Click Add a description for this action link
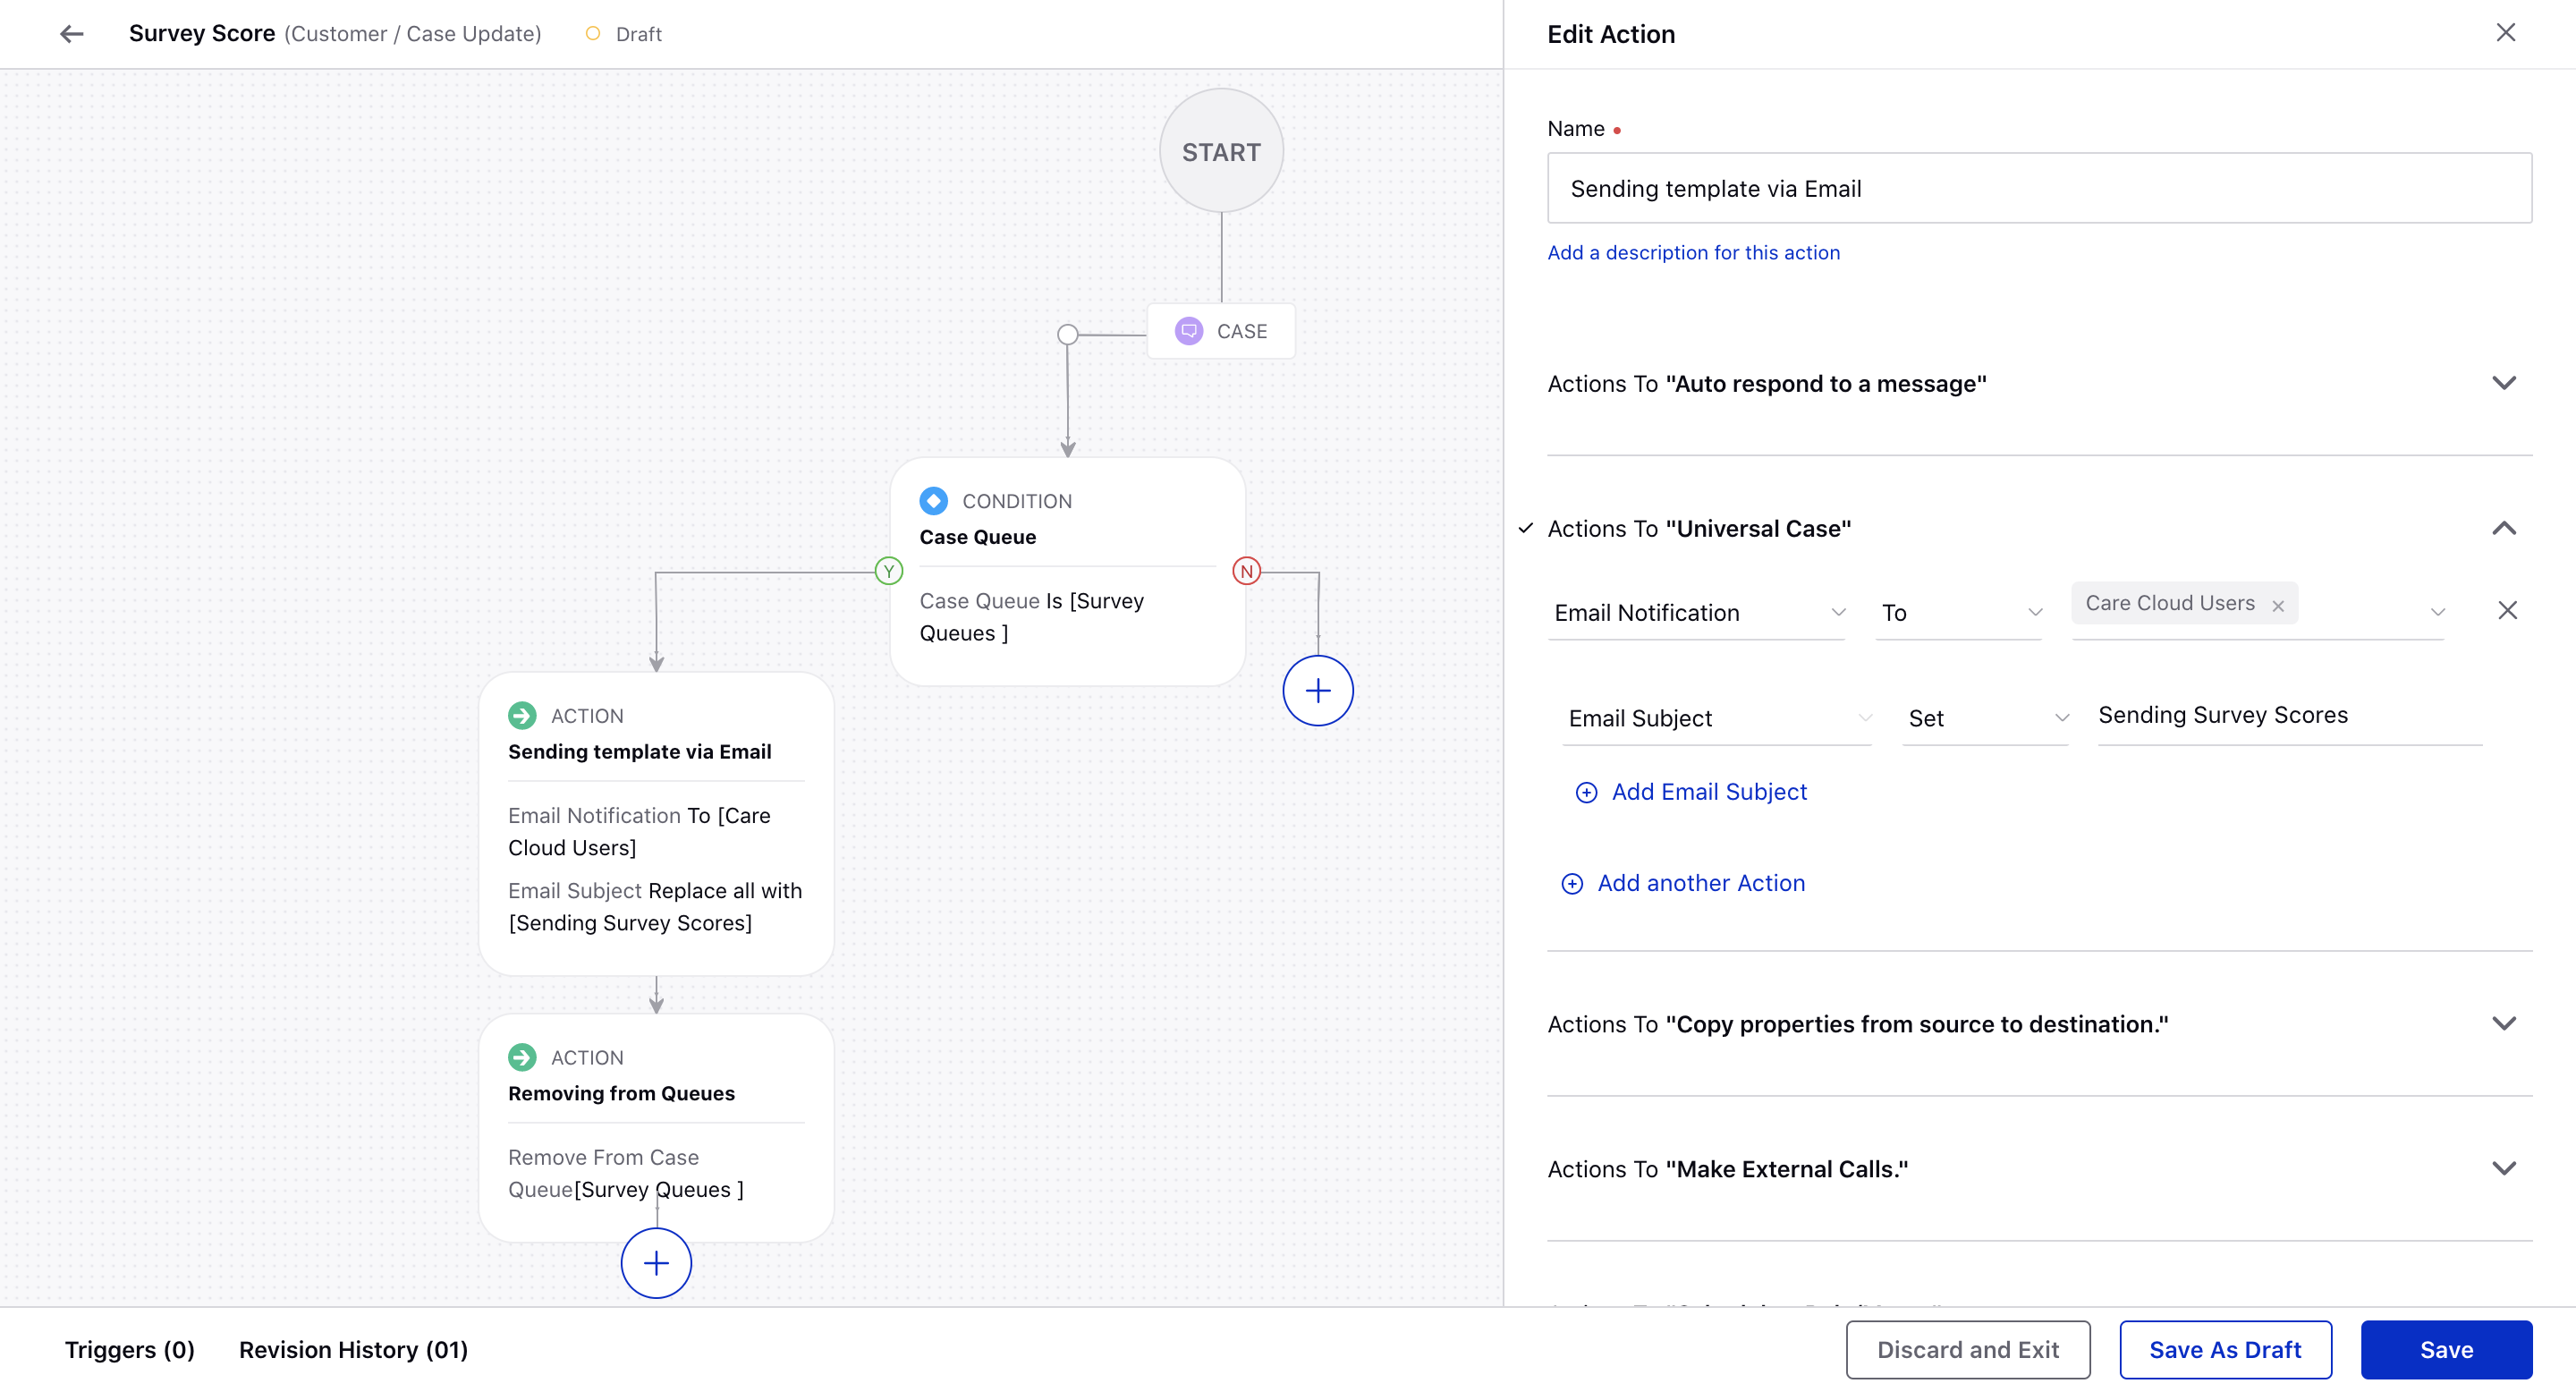This screenshot has width=2576, height=1392. (x=1693, y=252)
